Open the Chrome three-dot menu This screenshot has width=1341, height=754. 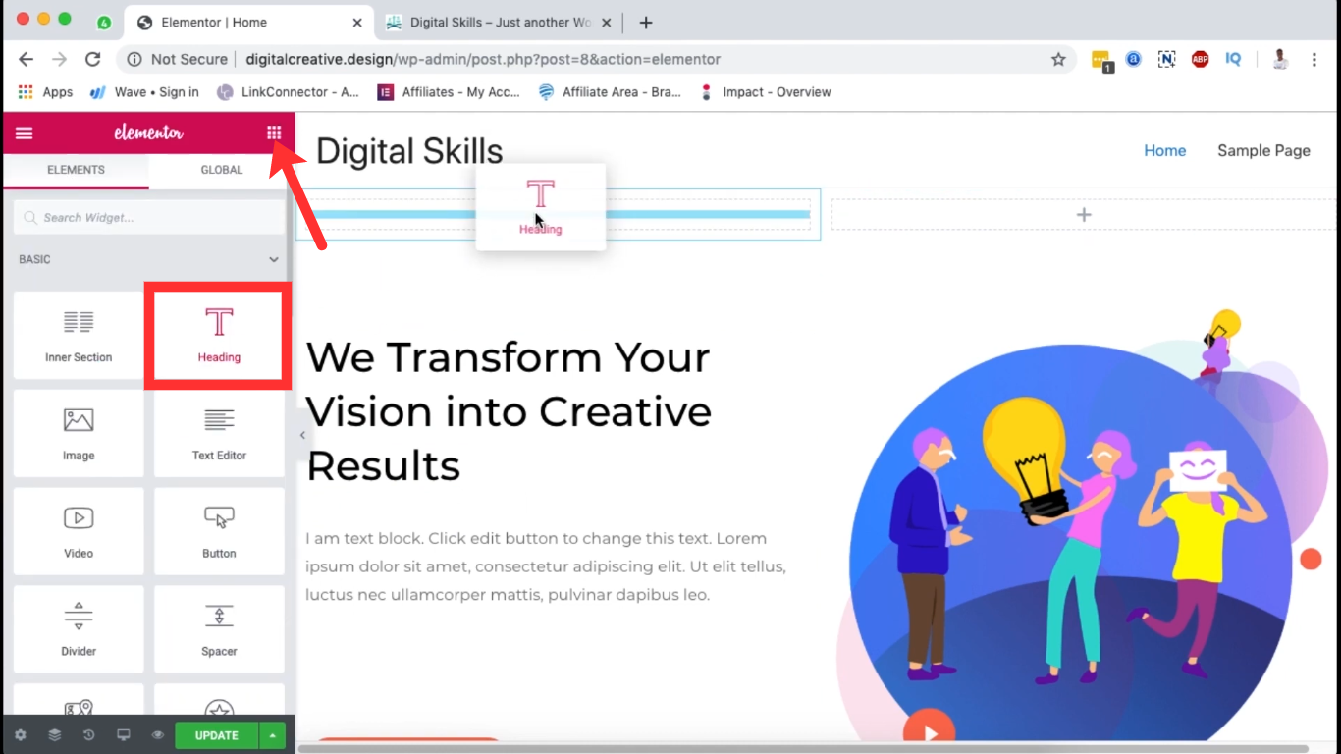tap(1314, 59)
